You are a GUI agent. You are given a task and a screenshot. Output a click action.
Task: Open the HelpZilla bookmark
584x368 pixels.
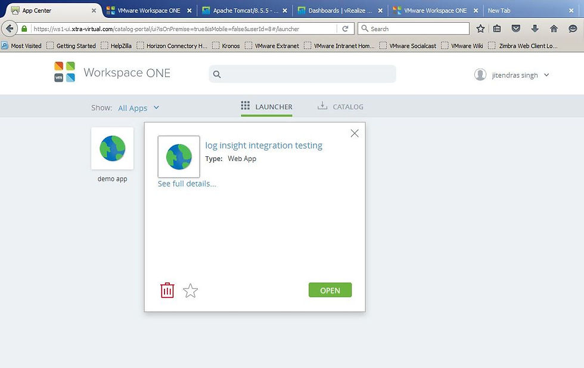click(x=116, y=46)
